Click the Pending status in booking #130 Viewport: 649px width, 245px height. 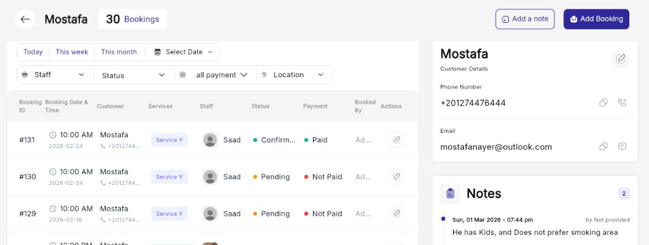271,177
